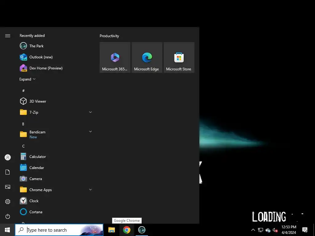The height and width of the screenshot is (236, 315).
Task: Click the OneDrive sync tray icon
Action: point(268,230)
